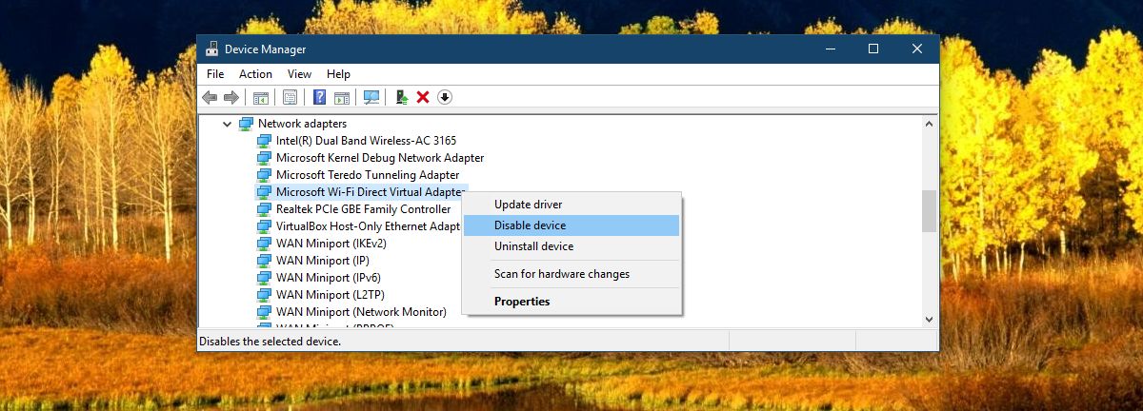Close the Device Manager window

[917, 49]
